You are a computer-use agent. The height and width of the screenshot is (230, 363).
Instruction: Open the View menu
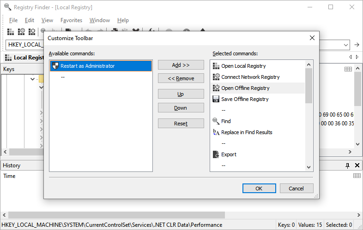(47, 20)
